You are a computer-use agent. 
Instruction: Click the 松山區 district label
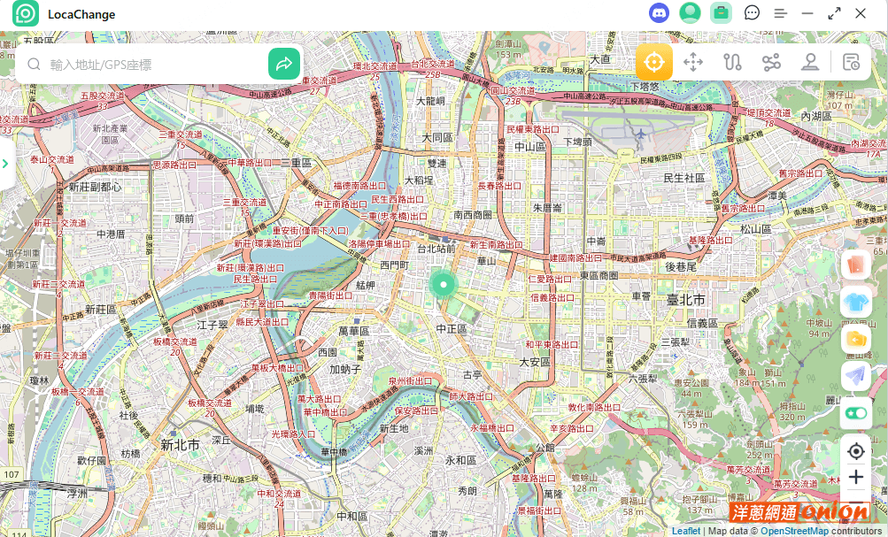[755, 229]
